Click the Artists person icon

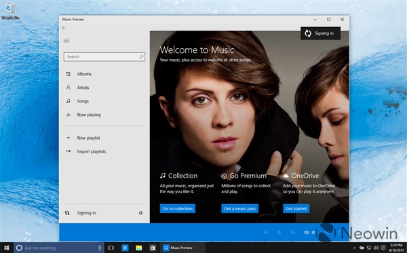coord(68,87)
